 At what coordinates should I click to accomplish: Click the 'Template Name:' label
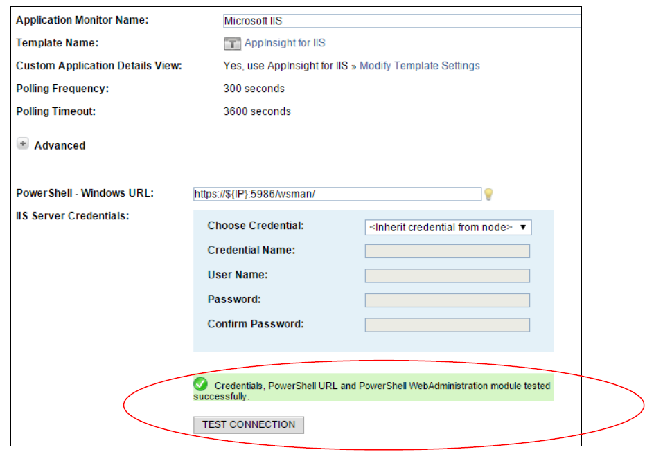pos(57,43)
